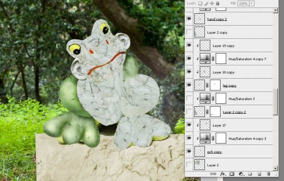The height and width of the screenshot is (181, 284).
Task: Add a layer mask
Action: tap(231, 174)
